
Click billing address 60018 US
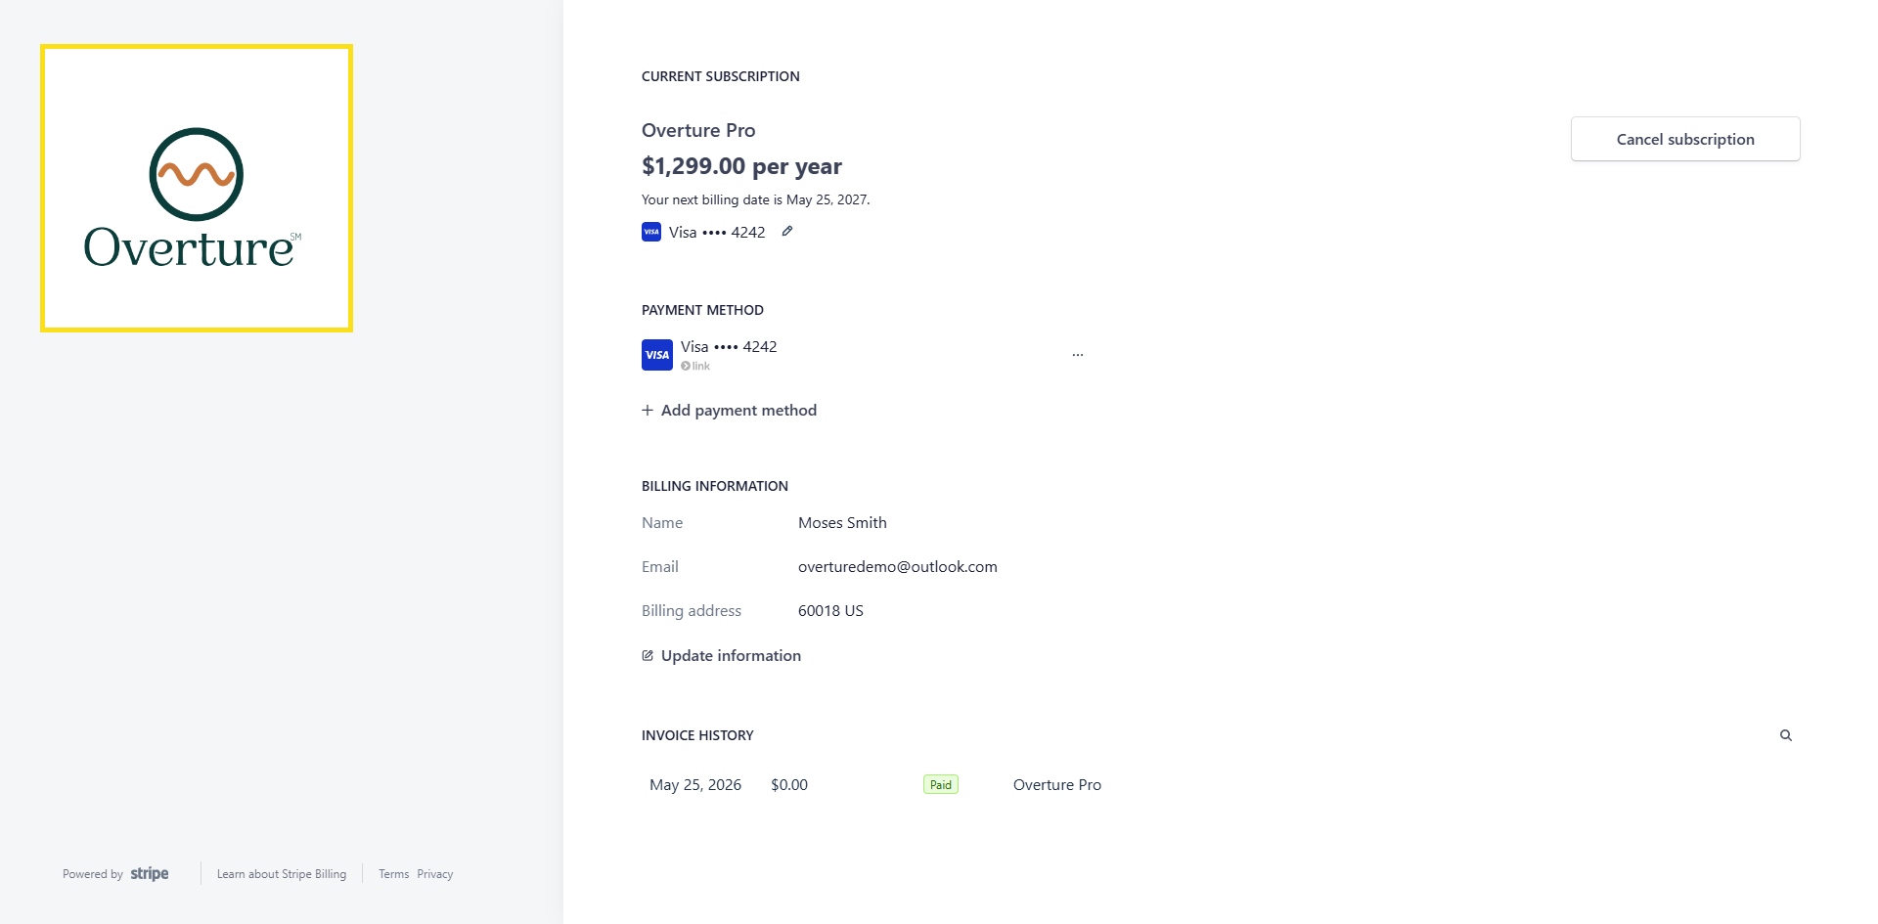[830, 611]
